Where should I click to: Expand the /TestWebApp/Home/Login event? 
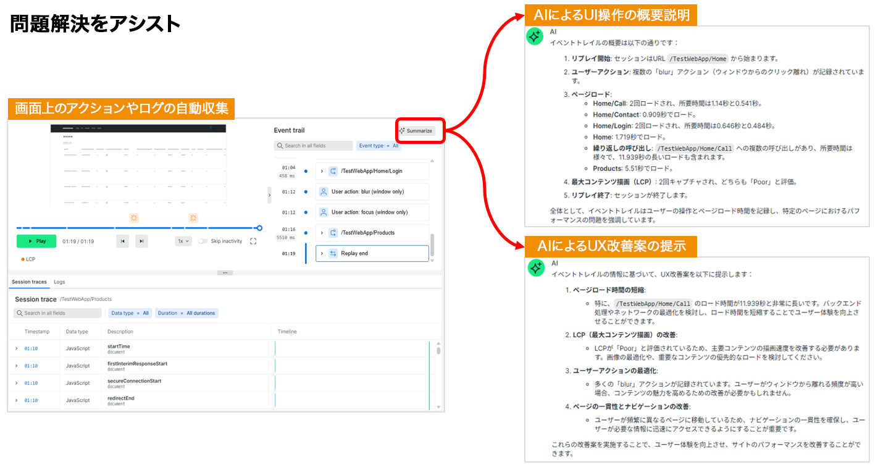pyautogui.click(x=322, y=171)
